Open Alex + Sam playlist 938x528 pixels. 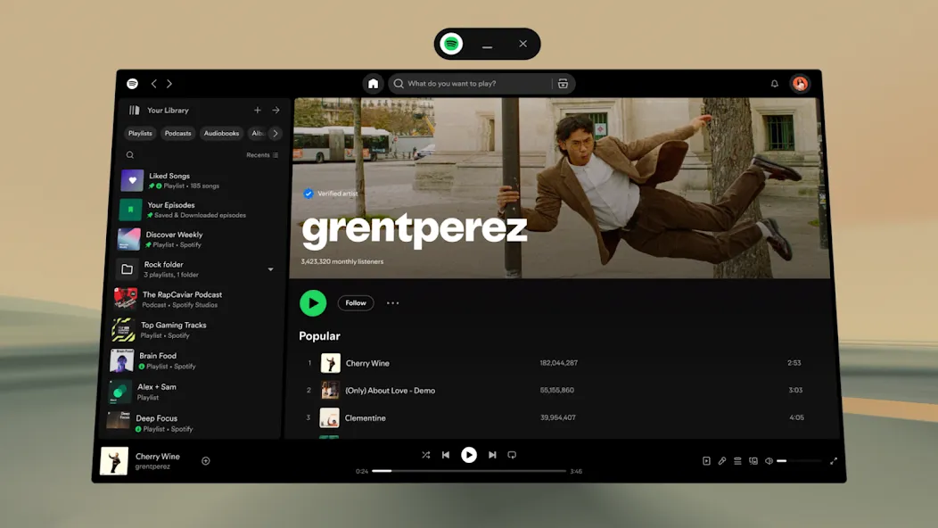point(193,392)
